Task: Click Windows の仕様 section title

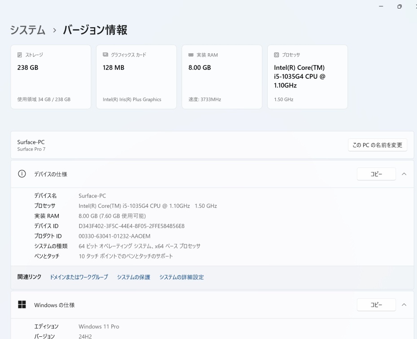Action: coord(54,305)
